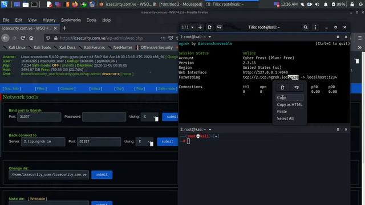The height and width of the screenshot is (205, 365).
Task: Open the Back-connect Using dropdown
Action: [x=144, y=142]
